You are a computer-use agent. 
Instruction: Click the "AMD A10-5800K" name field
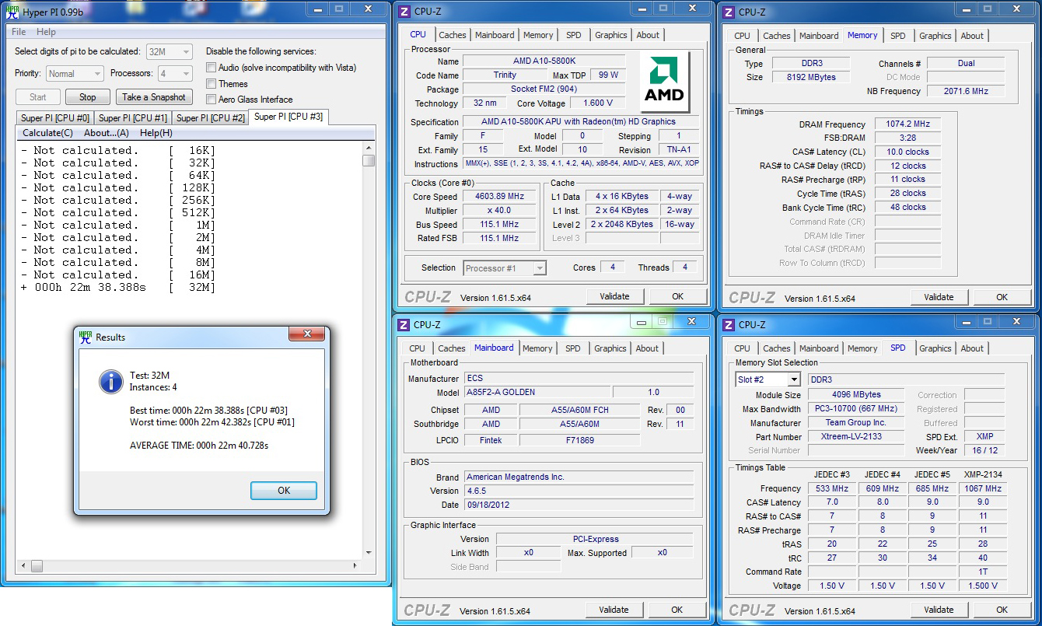pos(544,61)
